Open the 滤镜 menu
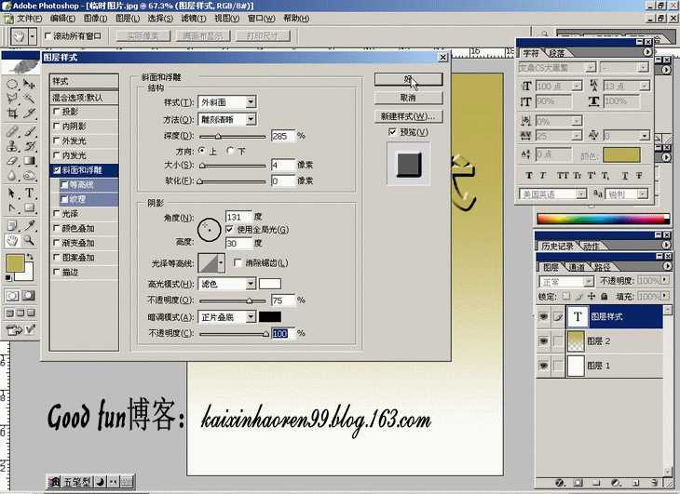The height and width of the screenshot is (494, 680). [194, 19]
